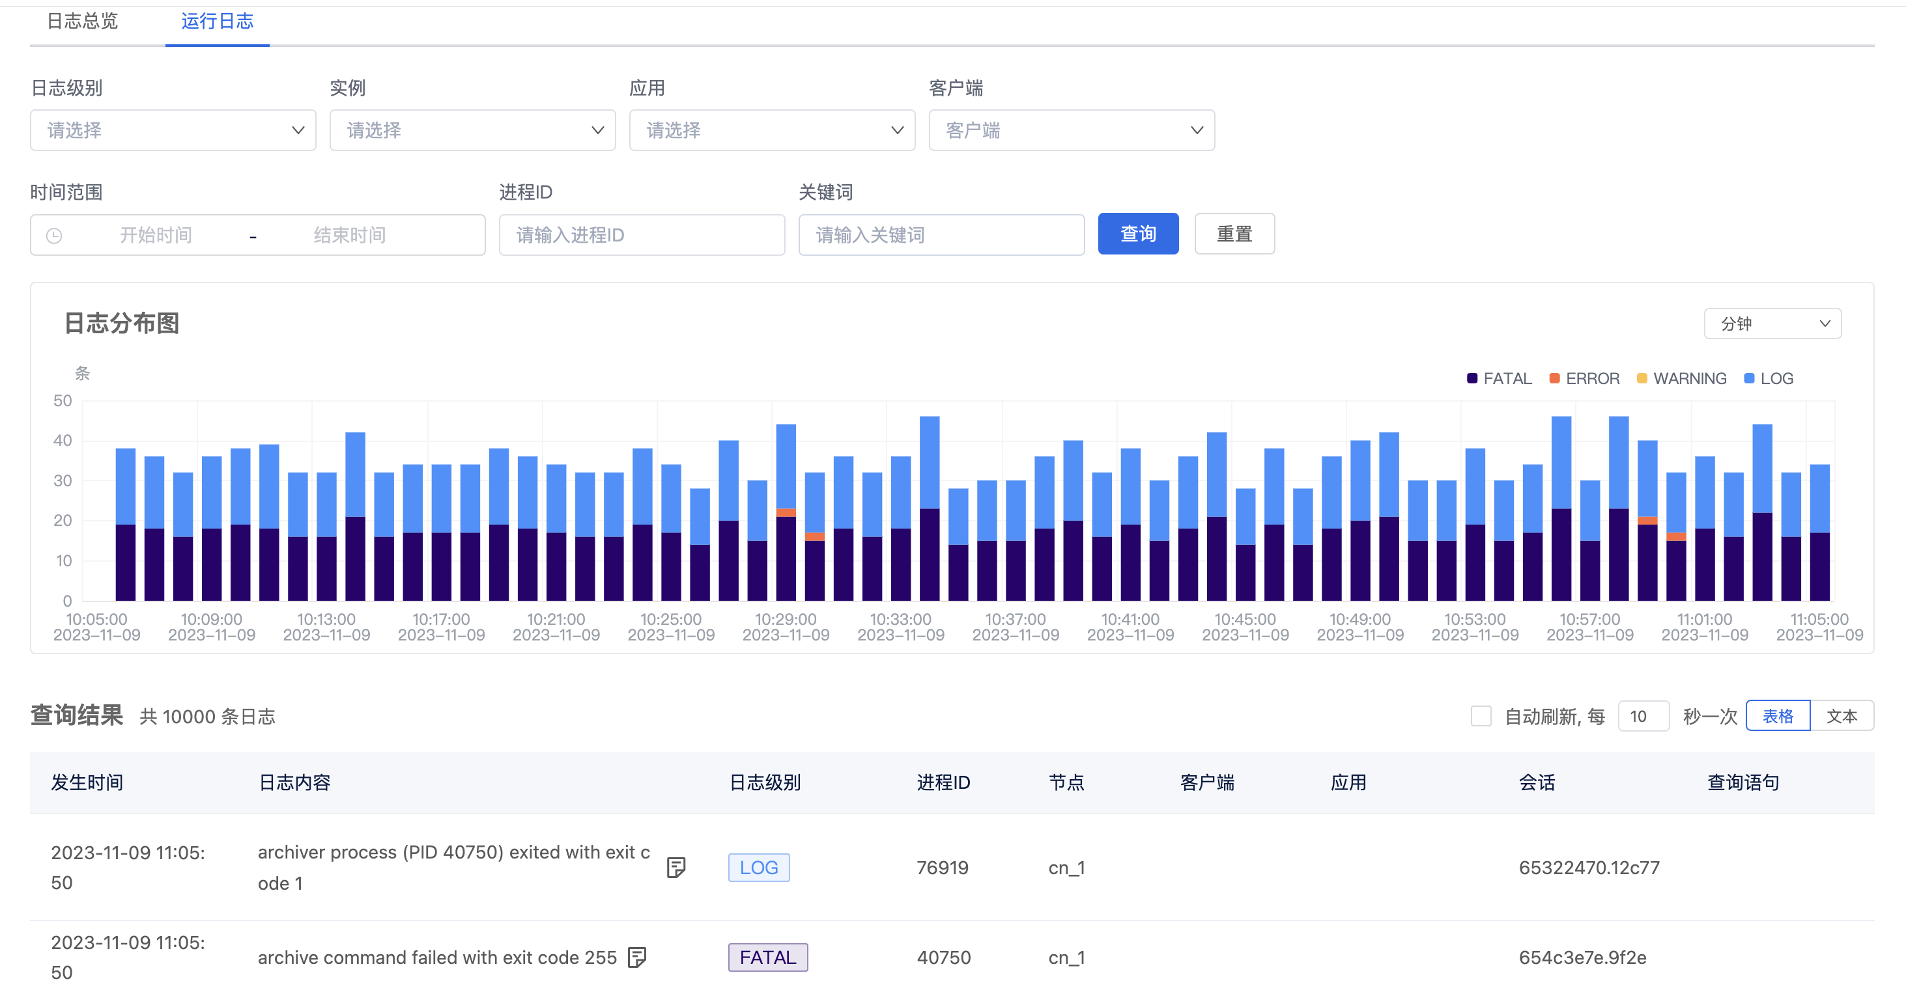1906x990 pixels.
Task: Switch to 日志总览 tab
Action: coord(82,21)
